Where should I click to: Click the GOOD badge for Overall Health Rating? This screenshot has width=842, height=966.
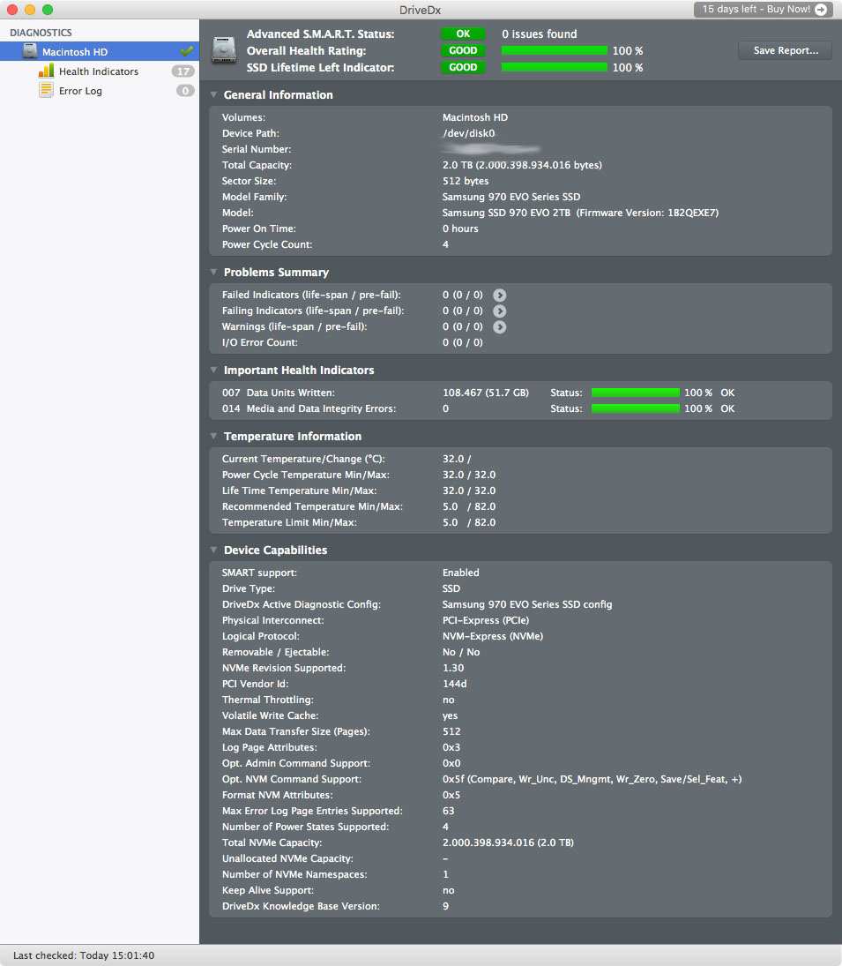tap(463, 50)
